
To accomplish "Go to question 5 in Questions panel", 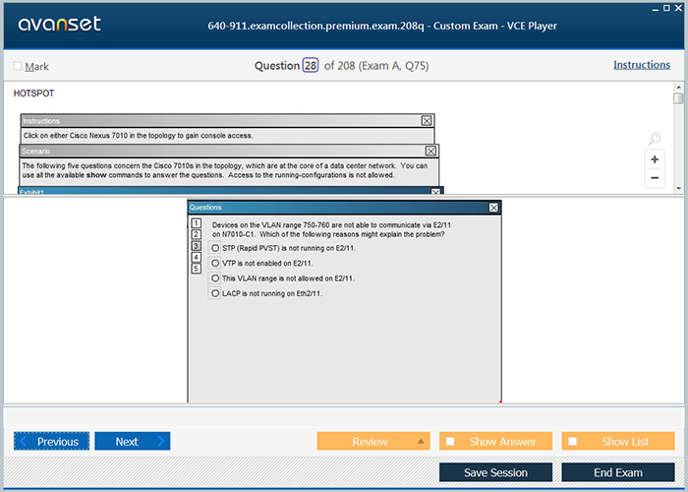I will pos(197,269).
